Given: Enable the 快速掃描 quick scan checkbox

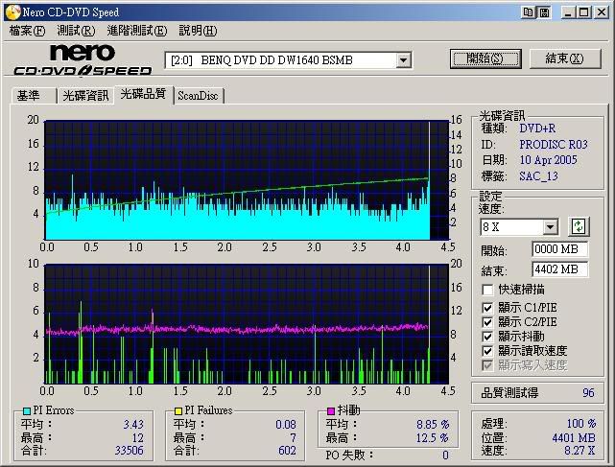Looking at the screenshot, I should (488, 289).
